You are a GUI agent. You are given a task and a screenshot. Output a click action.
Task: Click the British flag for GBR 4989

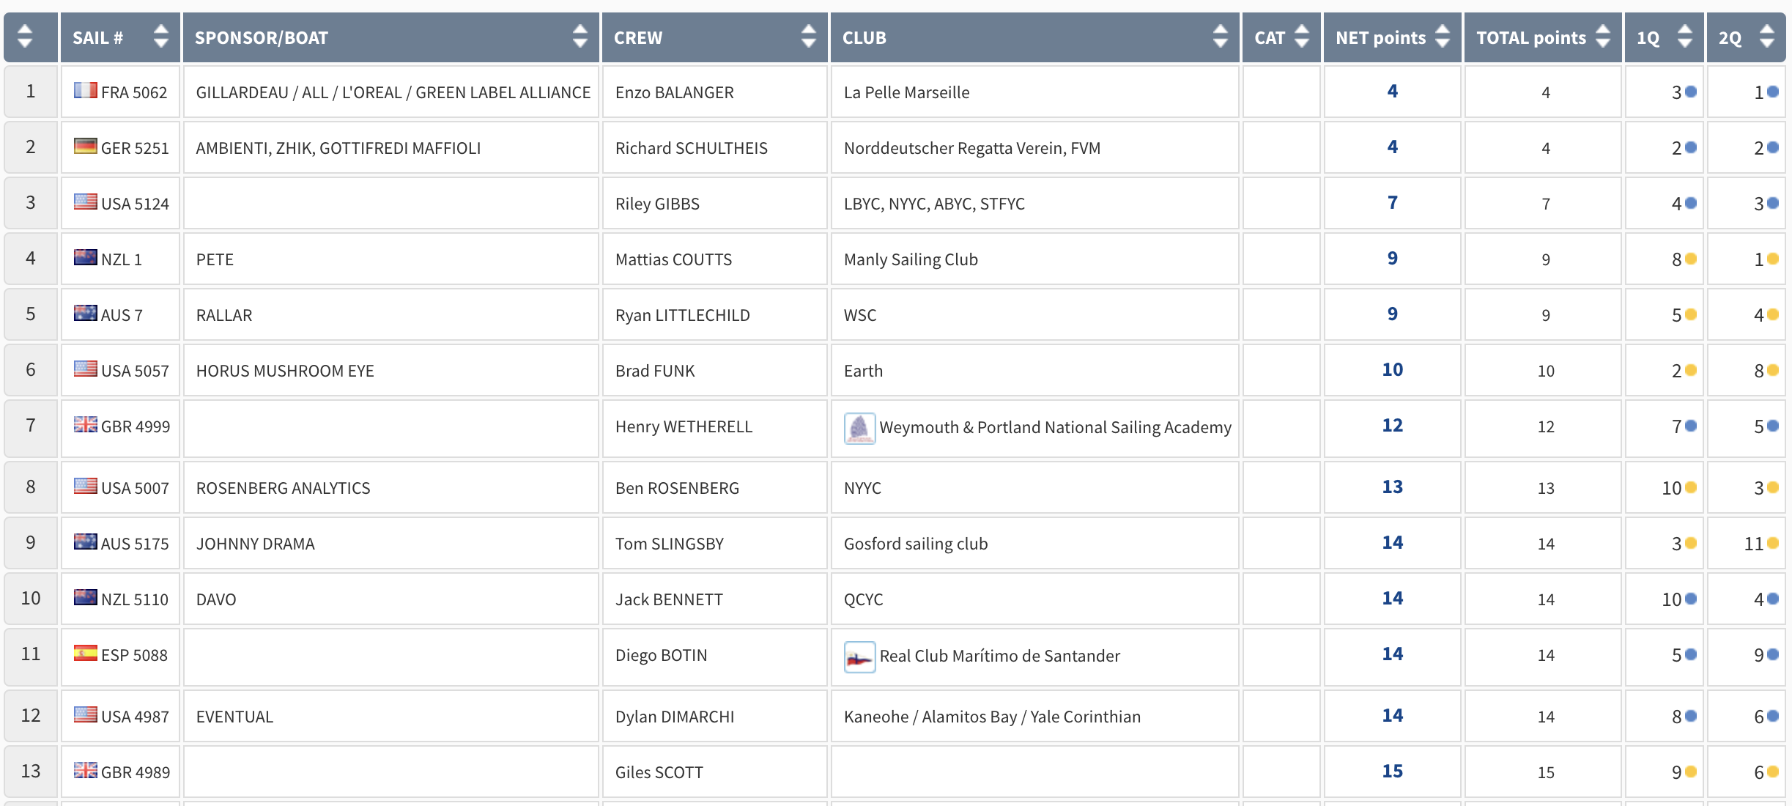86,771
